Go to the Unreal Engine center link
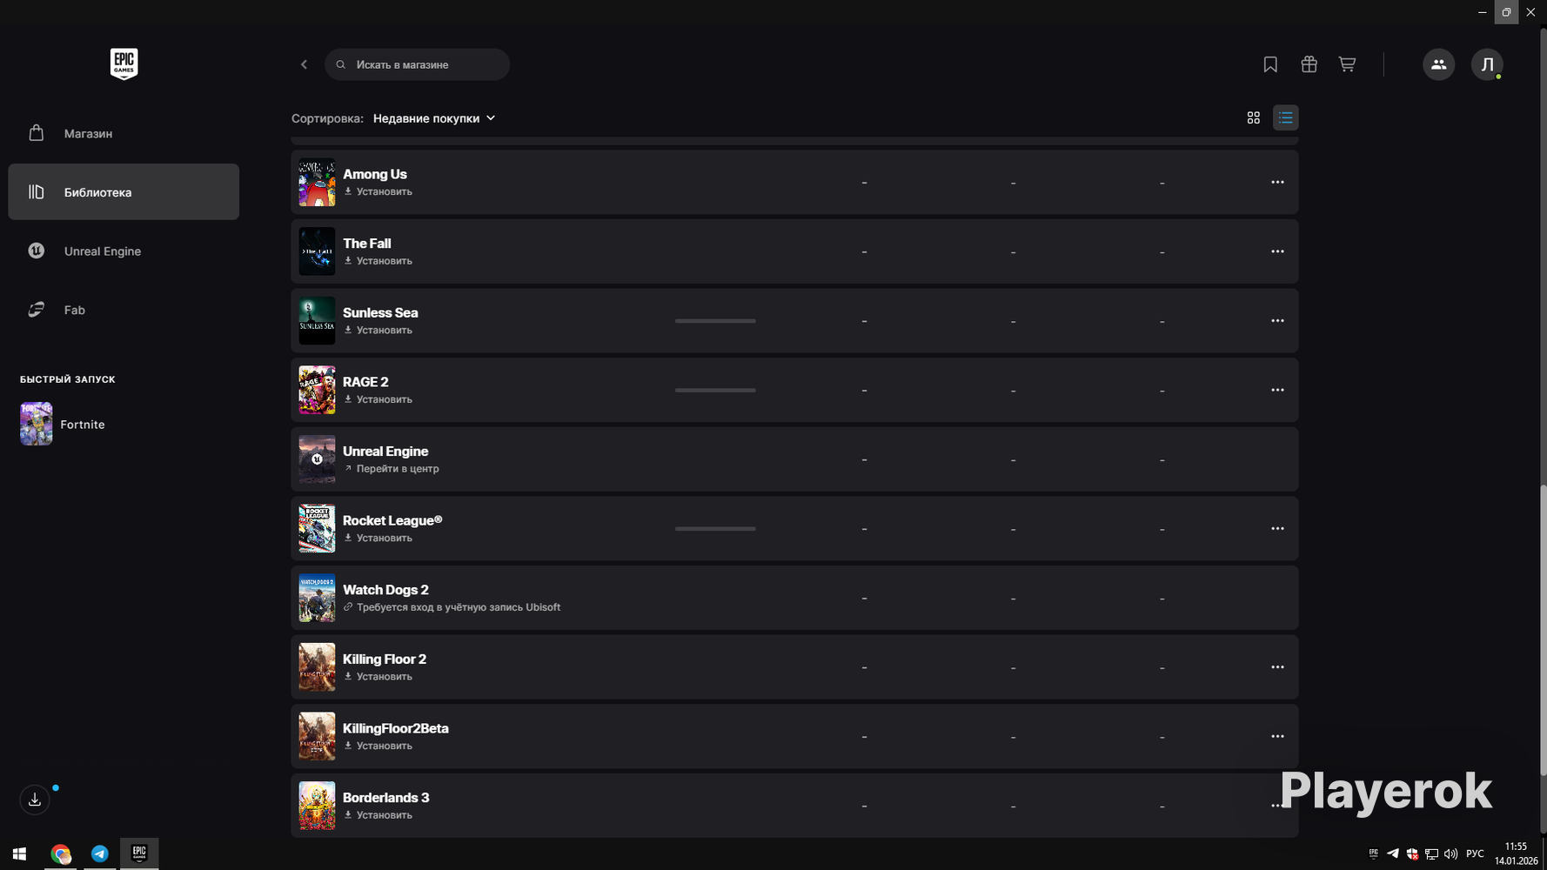Screen dimensions: 1547x870 (392, 469)
